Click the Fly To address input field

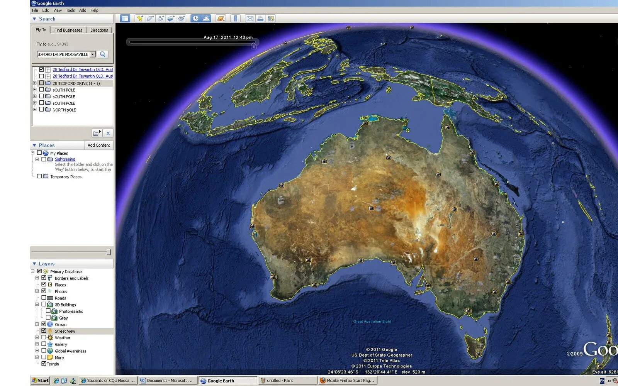tap(63, 54)
